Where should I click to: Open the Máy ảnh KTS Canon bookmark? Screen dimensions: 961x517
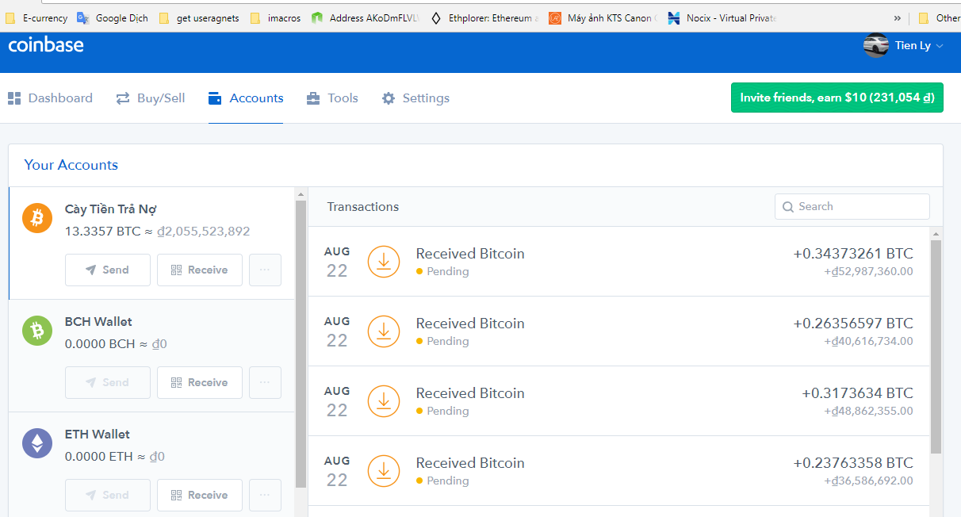[x=603, y=17]
